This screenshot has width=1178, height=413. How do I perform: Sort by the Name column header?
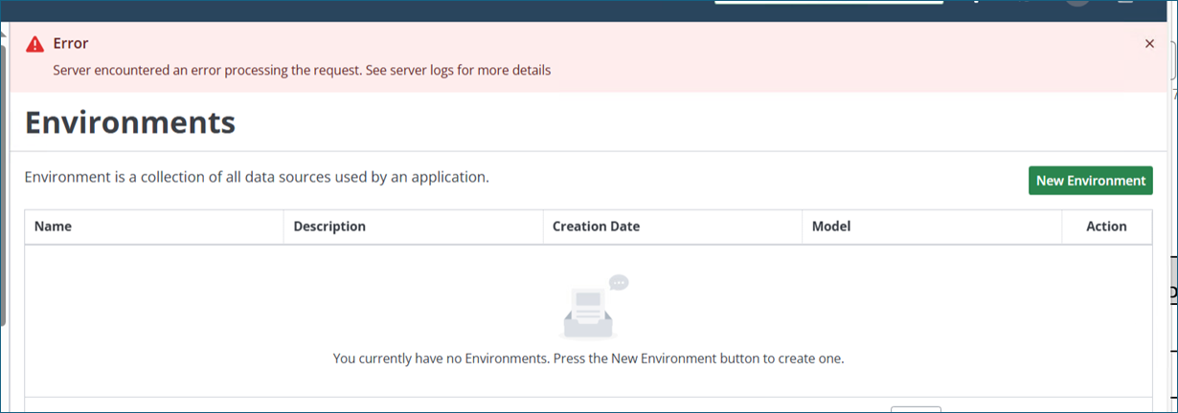pyautogui.click(x=54, y=227)
